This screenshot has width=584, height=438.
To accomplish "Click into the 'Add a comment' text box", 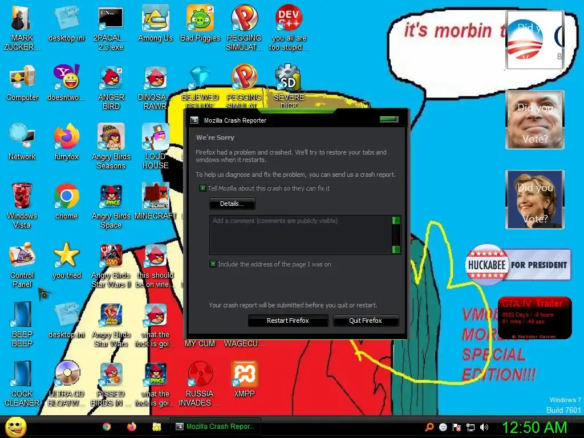I will 301,234.
